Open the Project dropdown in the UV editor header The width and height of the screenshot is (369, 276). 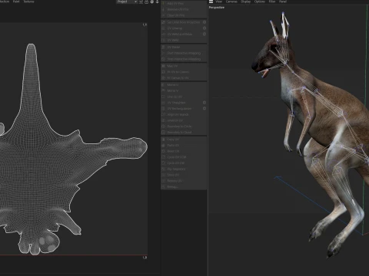pos(127,2)
